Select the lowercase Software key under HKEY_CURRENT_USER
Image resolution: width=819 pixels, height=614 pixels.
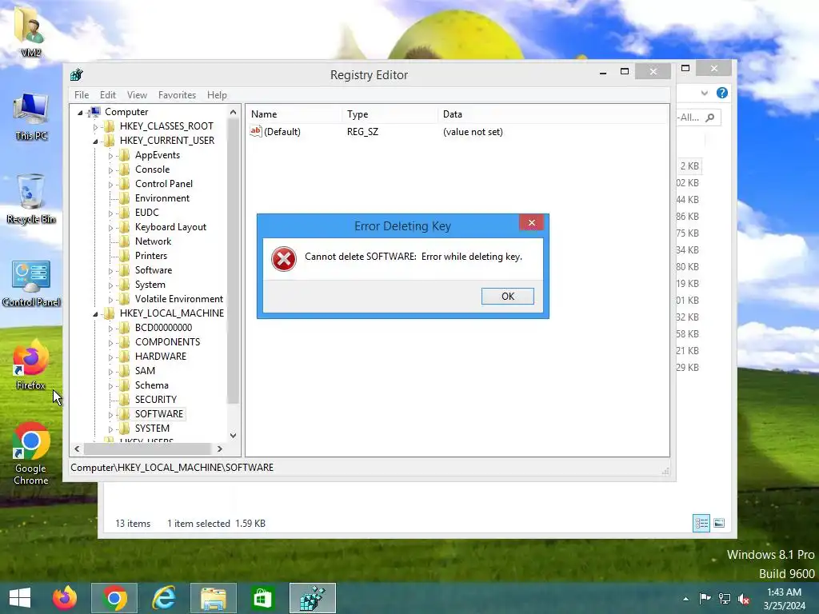tap(153, 270)
